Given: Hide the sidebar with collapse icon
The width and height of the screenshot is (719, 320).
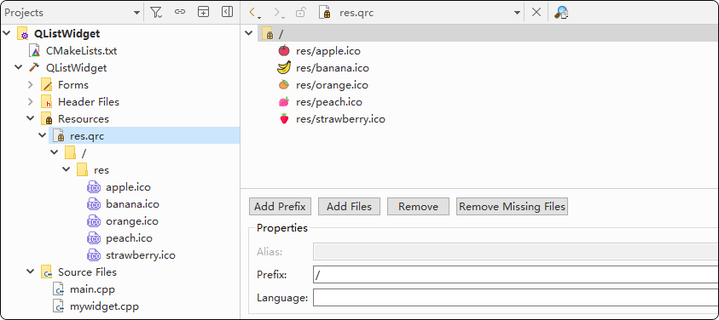Looking at the screenshot, I should pos(228,13).
